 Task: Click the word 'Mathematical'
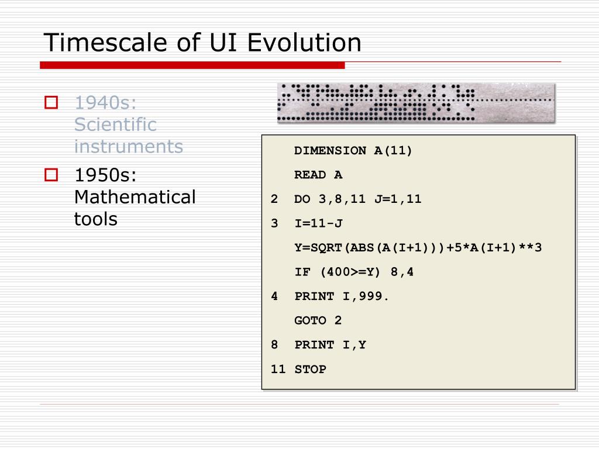point(135,197)
